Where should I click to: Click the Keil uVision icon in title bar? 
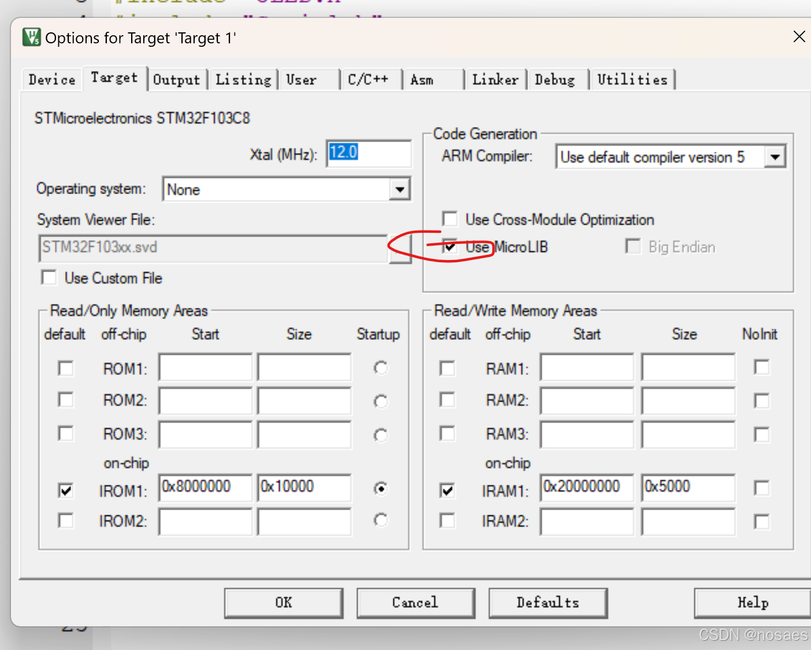pyautogui.click(x=32, y=37)
